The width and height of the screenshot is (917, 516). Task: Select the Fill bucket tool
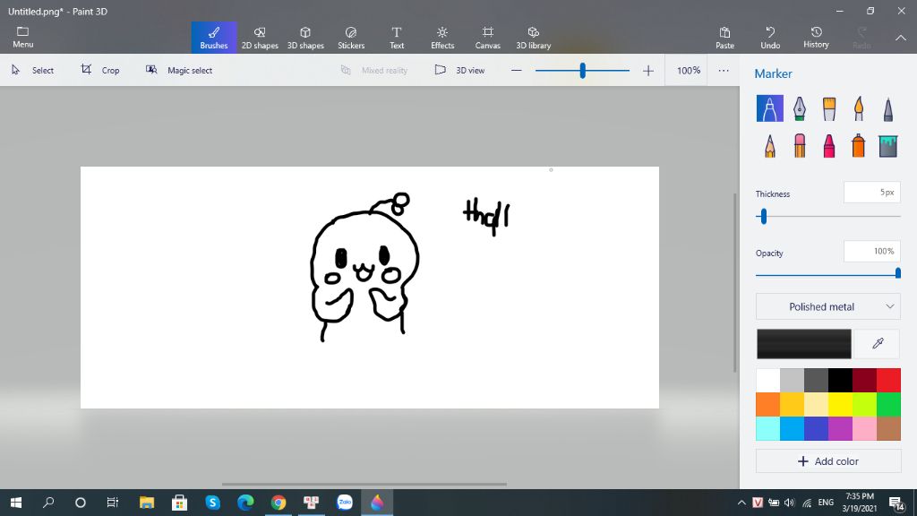887,146
